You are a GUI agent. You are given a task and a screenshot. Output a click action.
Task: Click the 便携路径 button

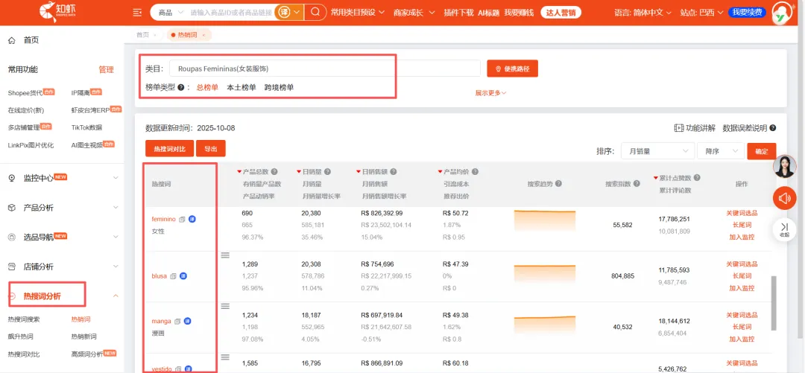click(512, 68)
